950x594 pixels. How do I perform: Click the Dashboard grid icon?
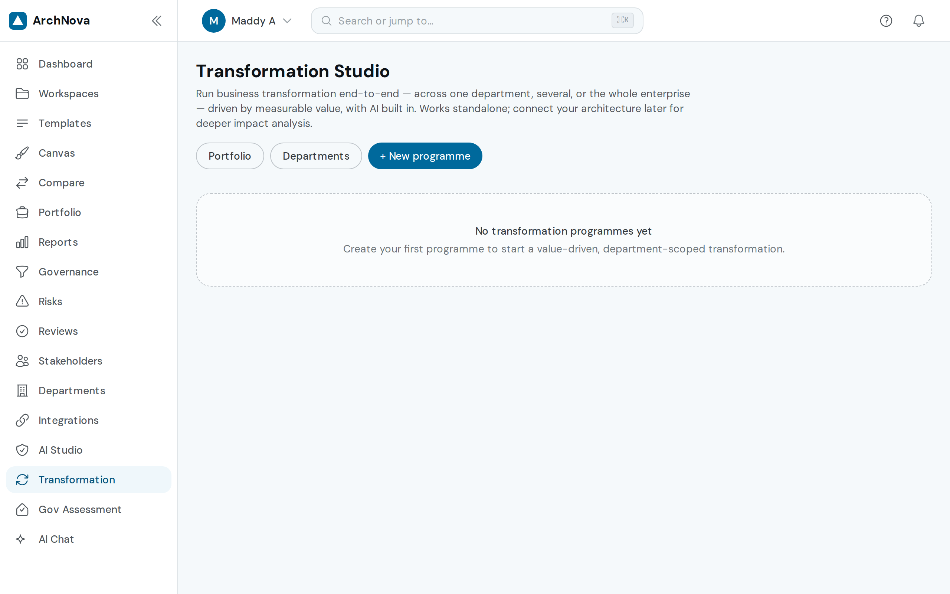click(22, 63)
